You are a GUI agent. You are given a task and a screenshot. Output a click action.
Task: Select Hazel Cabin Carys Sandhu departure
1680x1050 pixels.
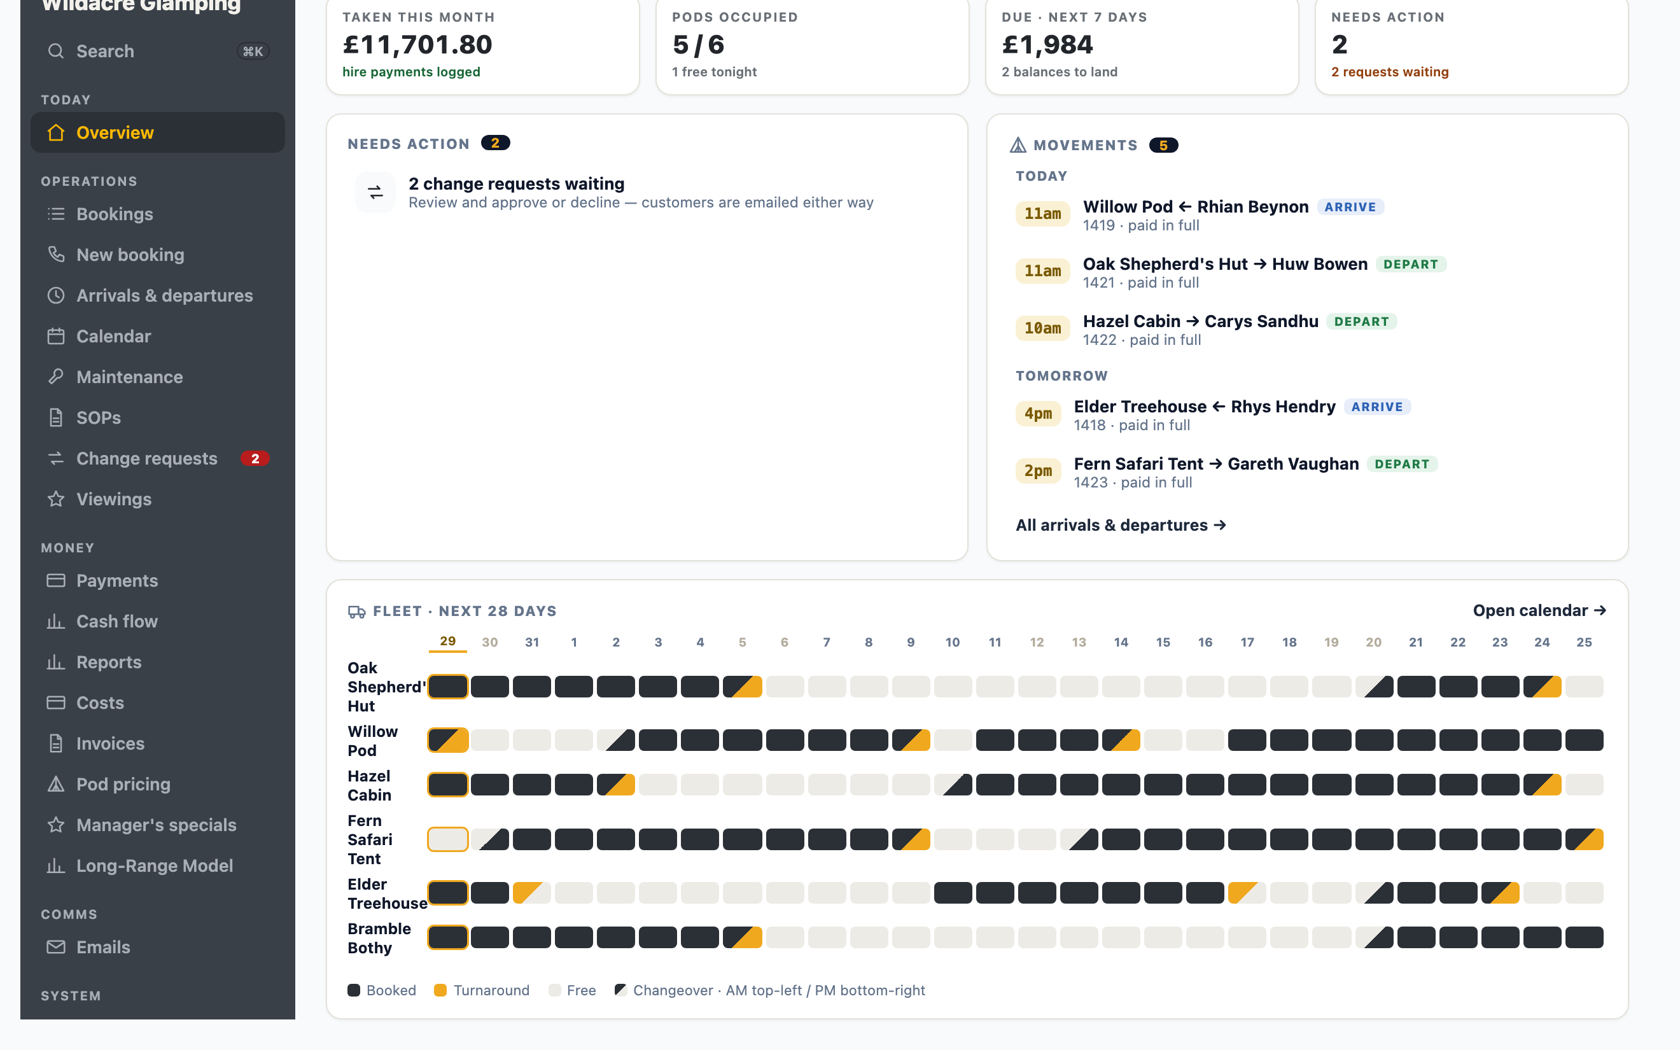point(1306,330)
